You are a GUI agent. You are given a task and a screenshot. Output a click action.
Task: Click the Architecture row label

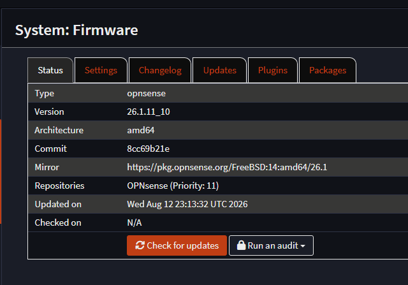[59, 130]
